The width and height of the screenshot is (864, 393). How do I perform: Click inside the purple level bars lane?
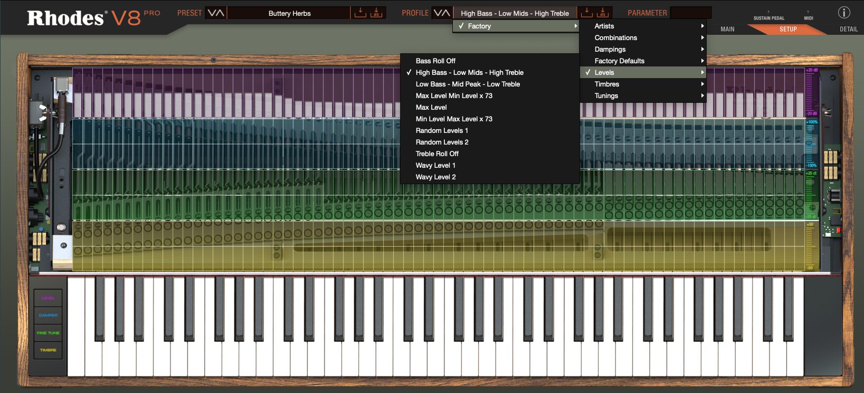pos(235,92)
